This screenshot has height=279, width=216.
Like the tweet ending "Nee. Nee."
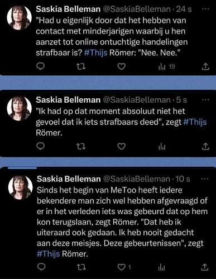pos(122,66)
